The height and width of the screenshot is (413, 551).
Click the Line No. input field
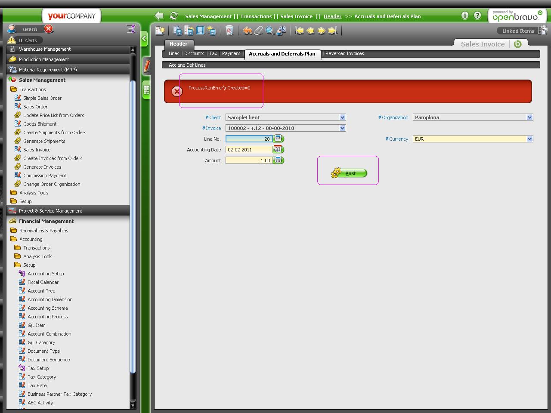249,139
